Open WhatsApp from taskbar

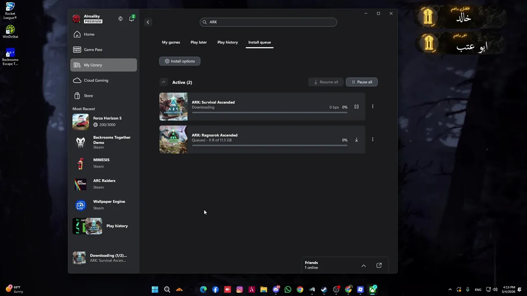pos(288,289)
